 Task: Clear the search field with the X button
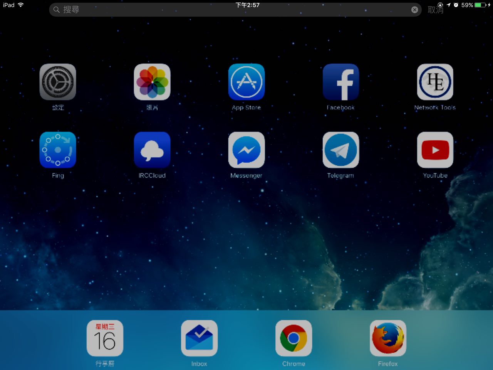[x=414, y=10]
